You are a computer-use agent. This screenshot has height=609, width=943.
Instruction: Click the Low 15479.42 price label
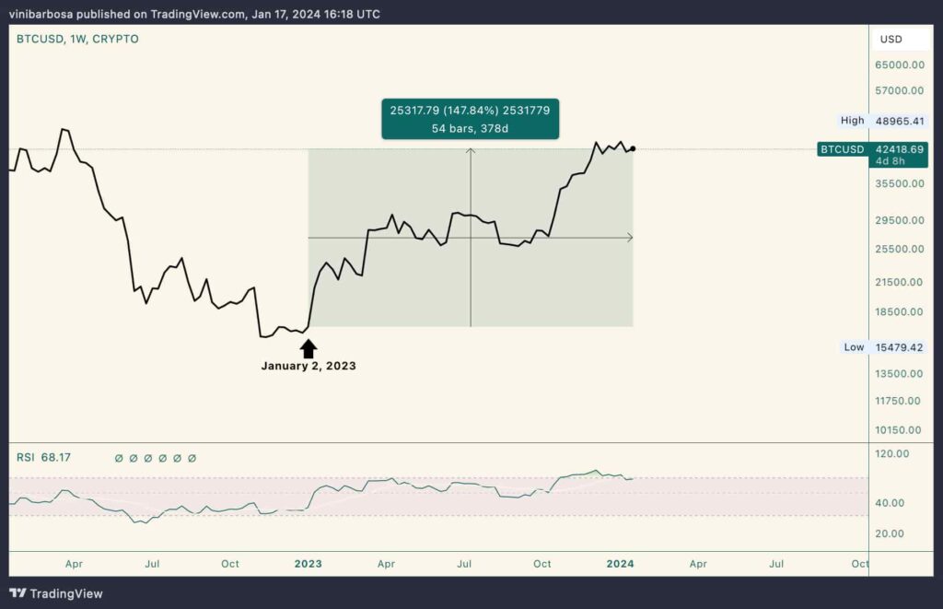883,347
